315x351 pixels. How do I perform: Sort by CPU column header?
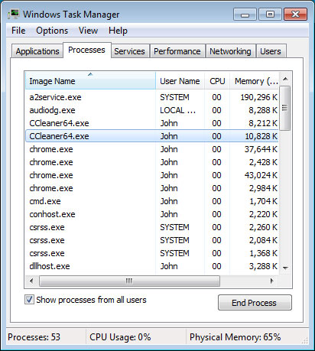[x=217, y=81]
